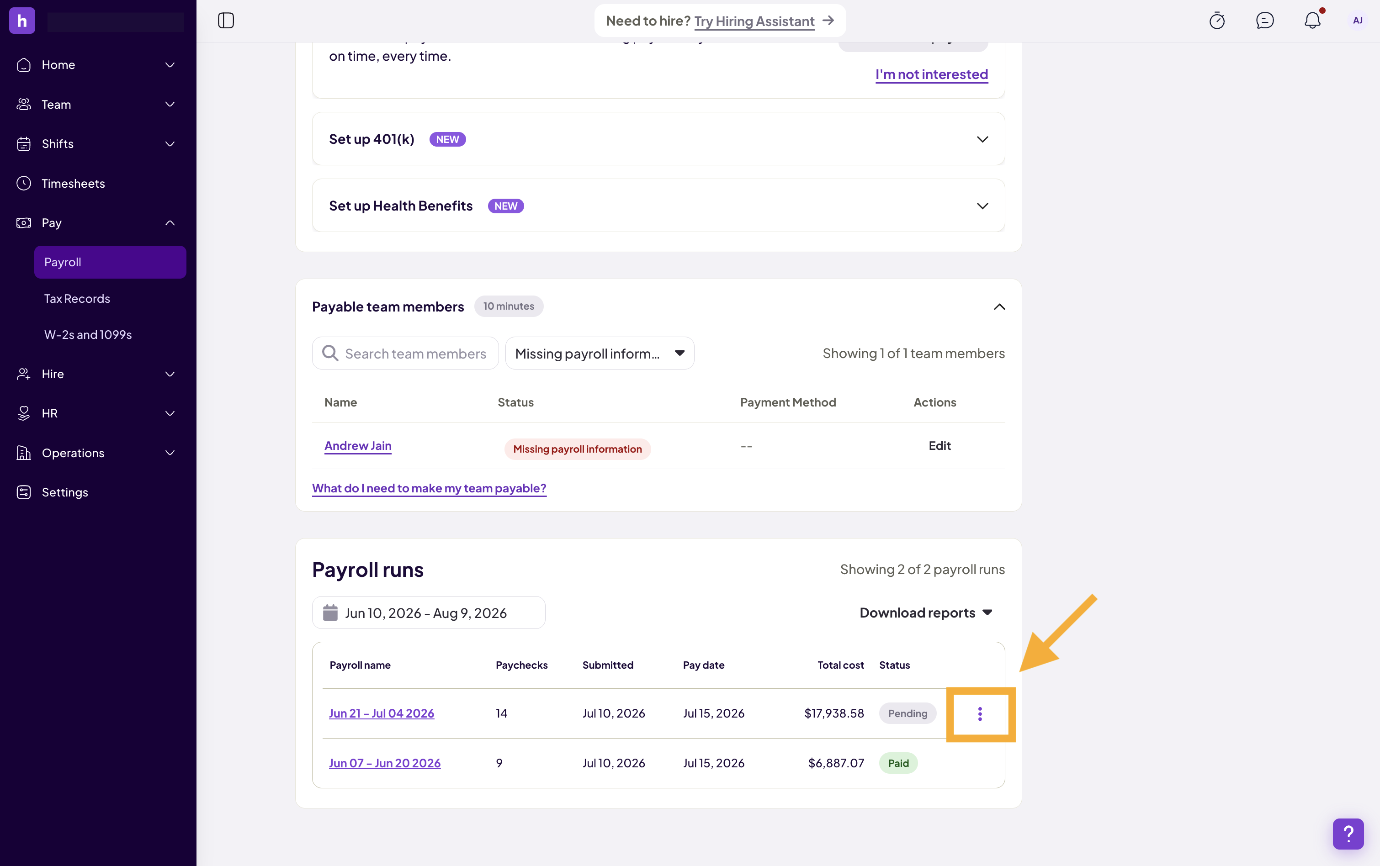The image size is (1380, 866).
Task: Click the Team people icon in sidebar
Action: (23, 104)
